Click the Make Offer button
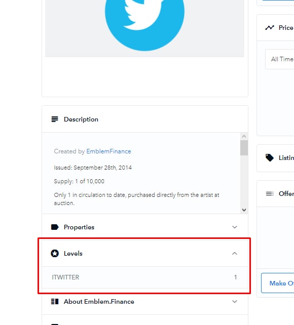294x325 pixels. 278,283
